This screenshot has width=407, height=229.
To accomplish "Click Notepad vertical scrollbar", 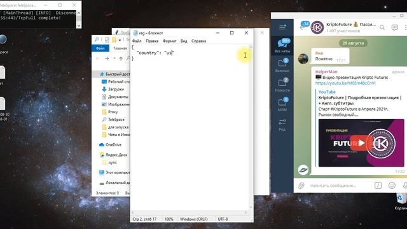I will (251, 127).
